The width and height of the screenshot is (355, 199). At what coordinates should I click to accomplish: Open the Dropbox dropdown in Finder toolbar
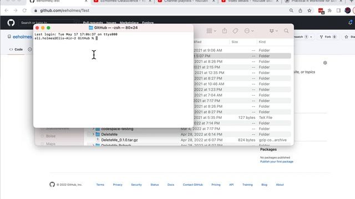[273, 31]
